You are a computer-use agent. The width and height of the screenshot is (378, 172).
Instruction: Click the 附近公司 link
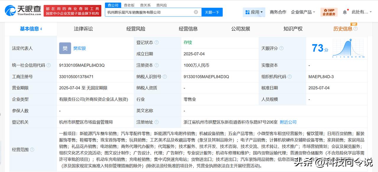click(x=288, y=122)
